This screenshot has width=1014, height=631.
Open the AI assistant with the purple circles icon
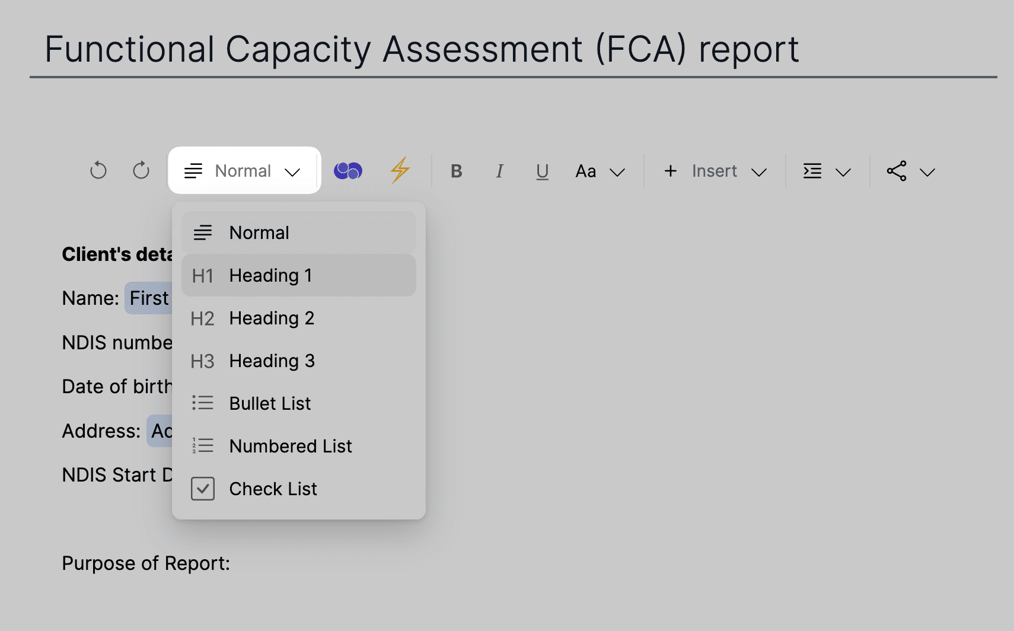click(x=347, y=170)
